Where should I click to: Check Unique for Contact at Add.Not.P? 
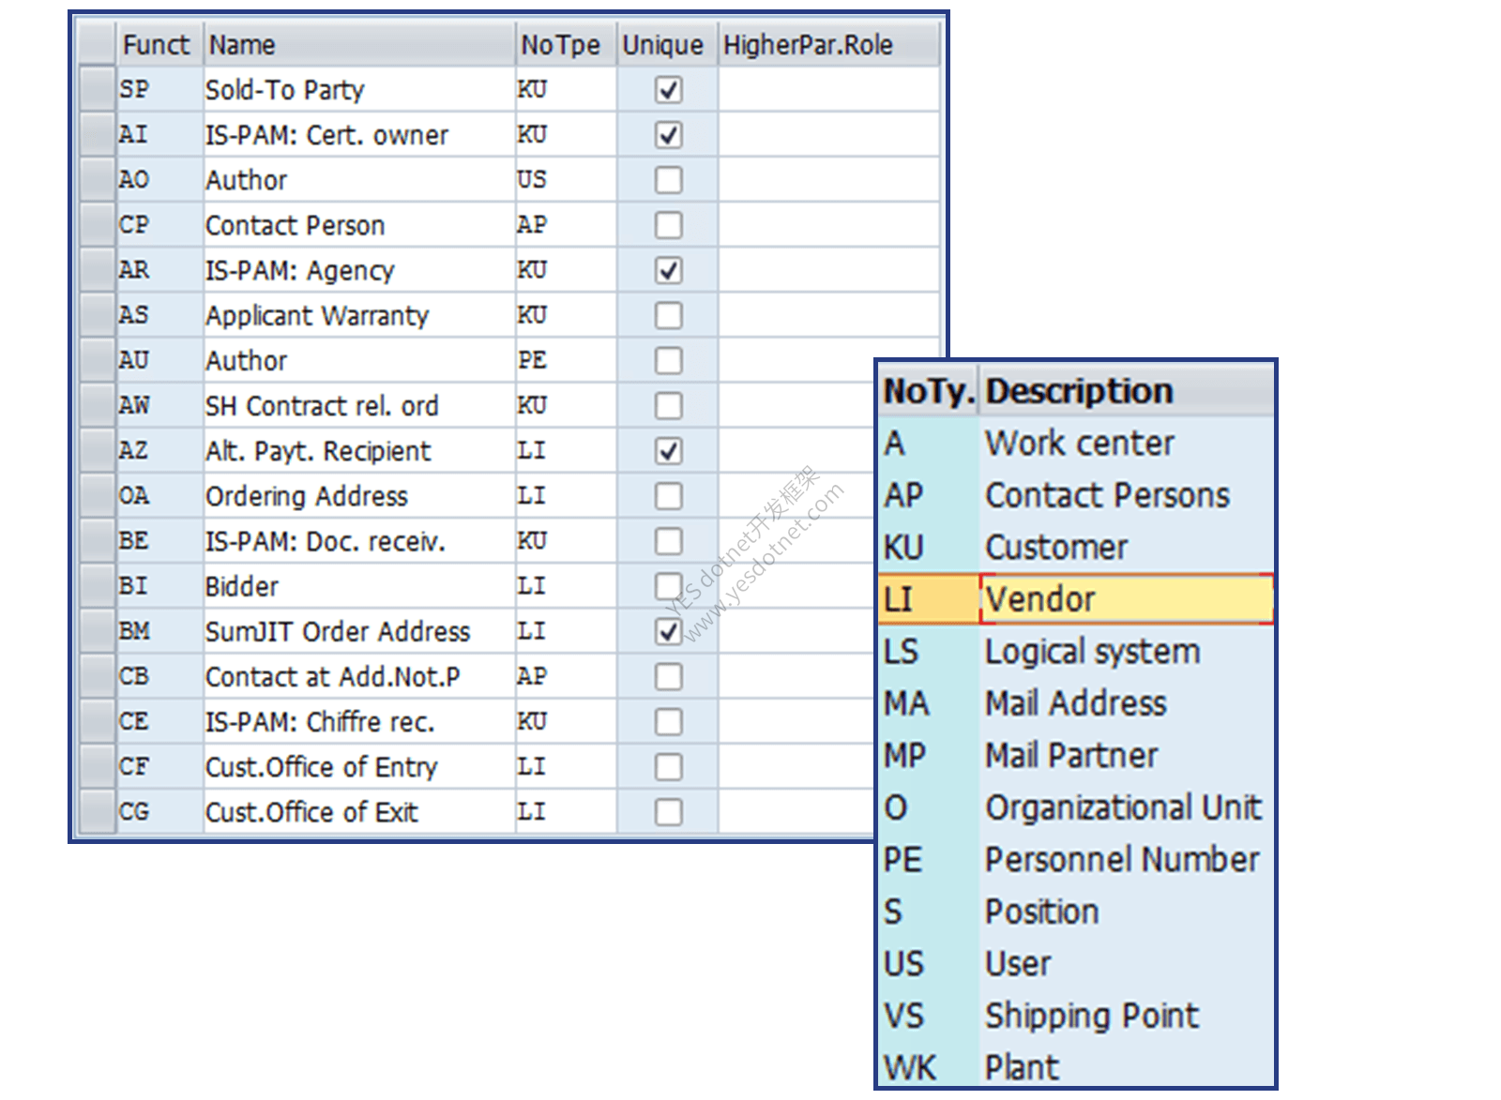click(x=668, y=676)
